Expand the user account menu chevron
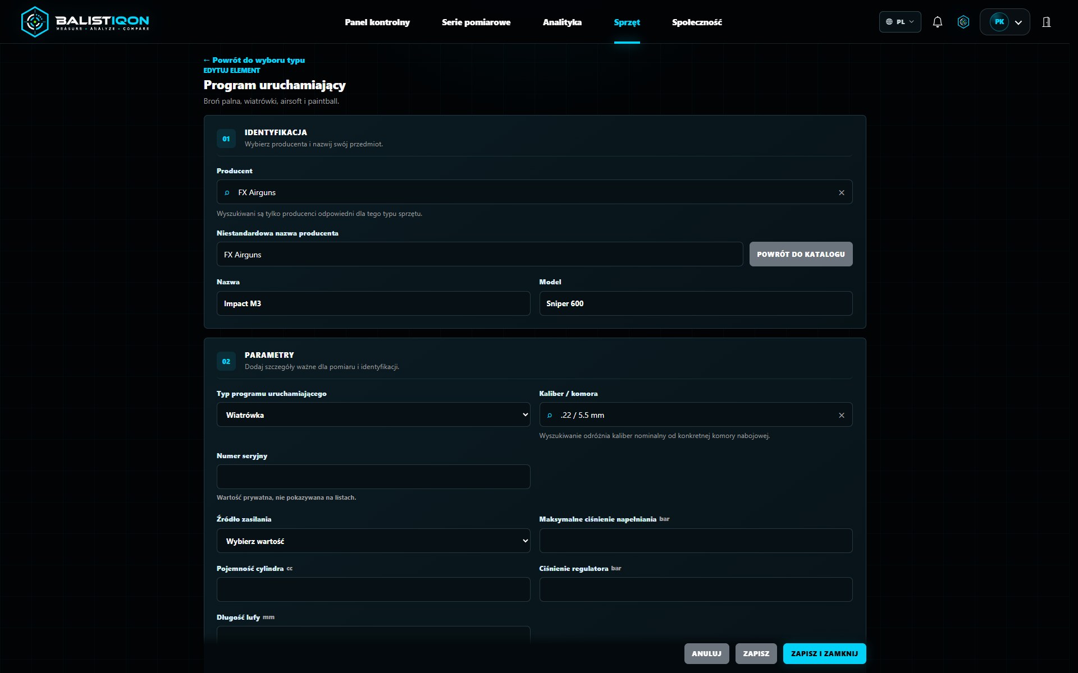1078x673 pixels. point(1018,22)
